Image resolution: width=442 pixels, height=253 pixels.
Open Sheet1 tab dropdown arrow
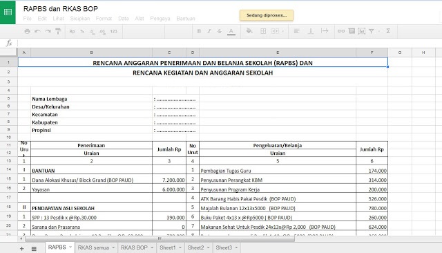pyautogui.click(x=180, y=247)
